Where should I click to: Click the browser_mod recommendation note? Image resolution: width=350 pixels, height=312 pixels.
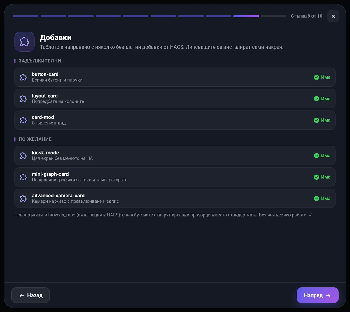(163, 215)
